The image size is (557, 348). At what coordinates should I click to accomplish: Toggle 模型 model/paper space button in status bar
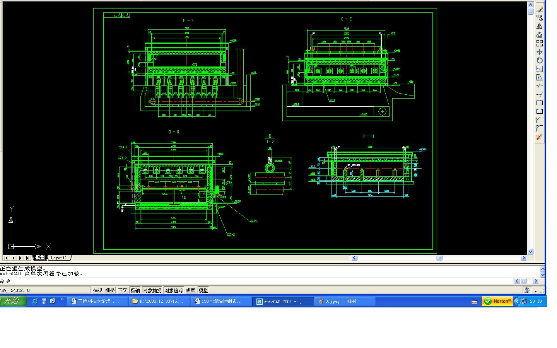(x=203, y=290)
